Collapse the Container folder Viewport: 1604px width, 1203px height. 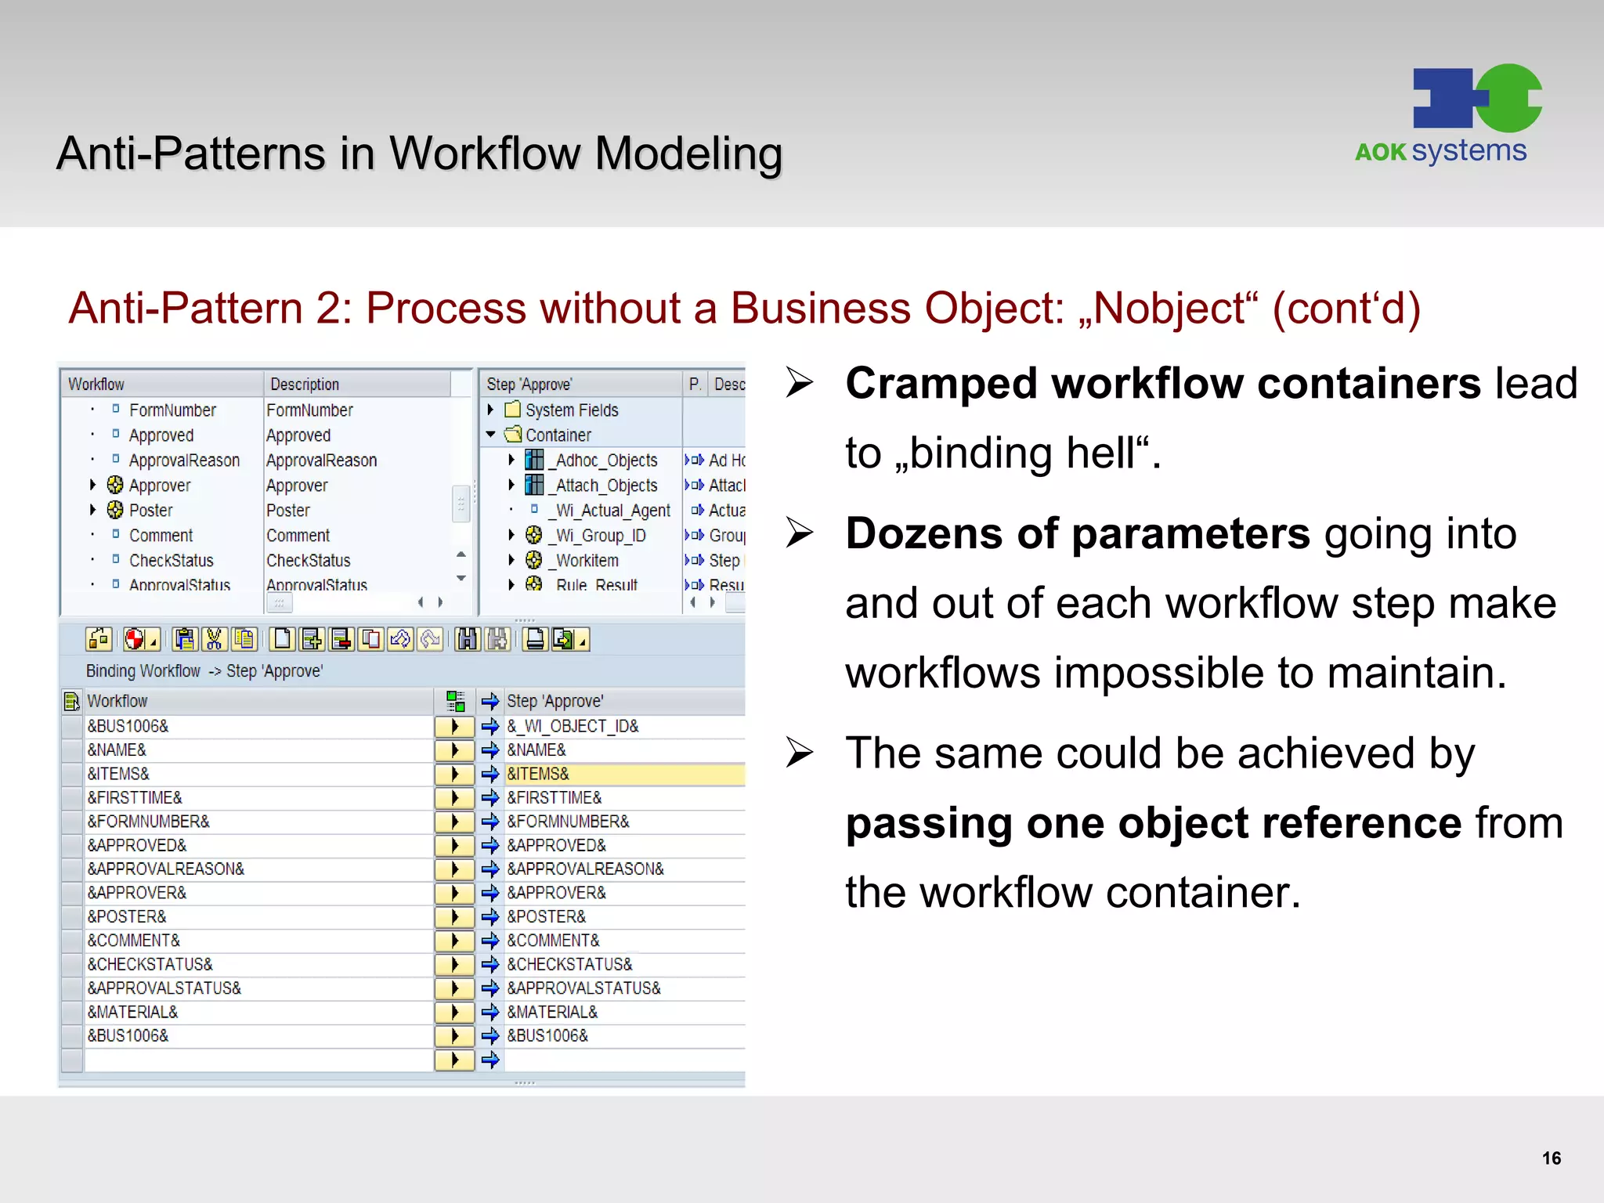tap(490, 434)
